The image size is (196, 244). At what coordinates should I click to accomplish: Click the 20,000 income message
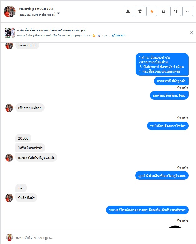(23, 138)
